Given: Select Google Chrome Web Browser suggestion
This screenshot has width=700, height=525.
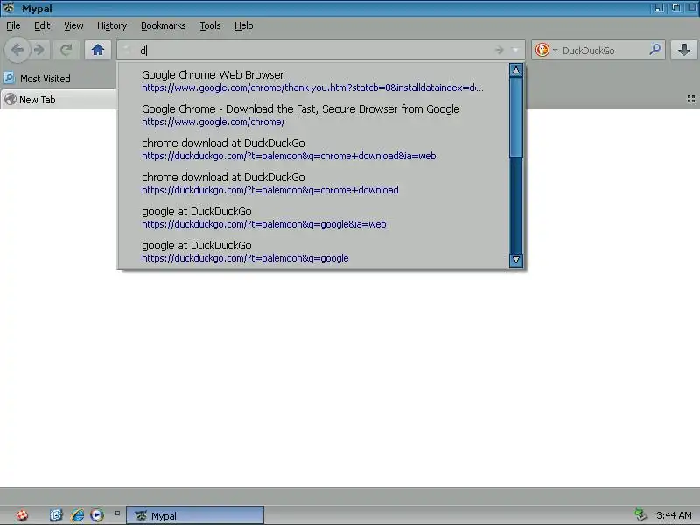Looking at the screenshot, I should pyautogui.click(x=313, y=80).
